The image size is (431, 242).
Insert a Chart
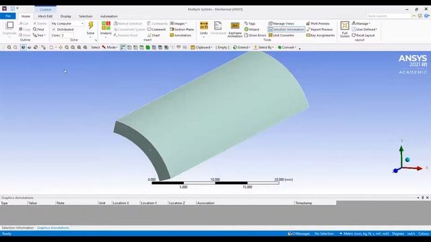point(154,36)
